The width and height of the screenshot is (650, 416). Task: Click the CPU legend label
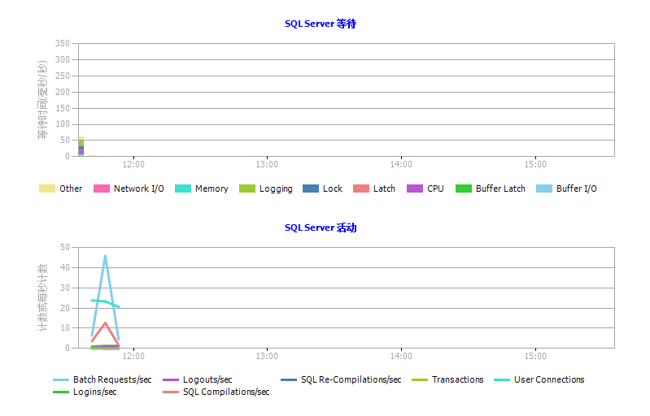pos(436,188)
